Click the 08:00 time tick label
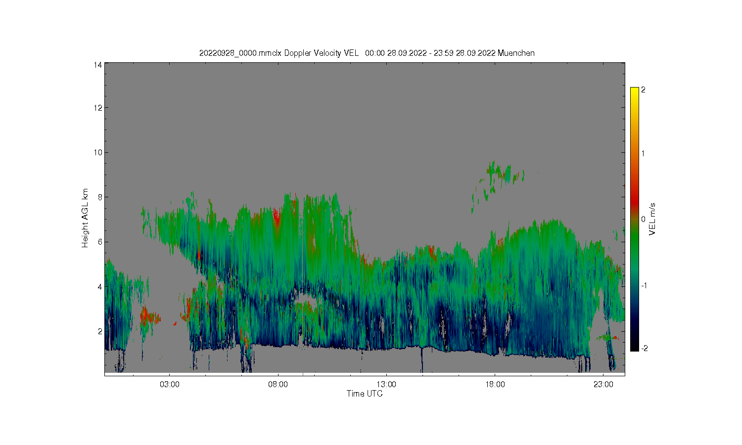Screen dimensions: 742x445 point(278,384)
